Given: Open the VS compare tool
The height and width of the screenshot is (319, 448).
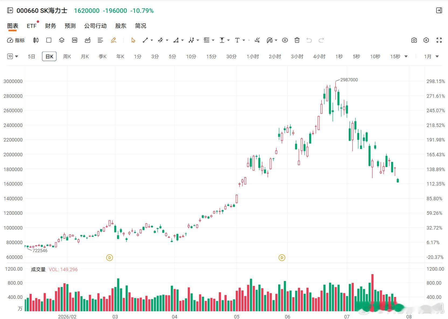Looking at the screenshot, I should 75,40.
